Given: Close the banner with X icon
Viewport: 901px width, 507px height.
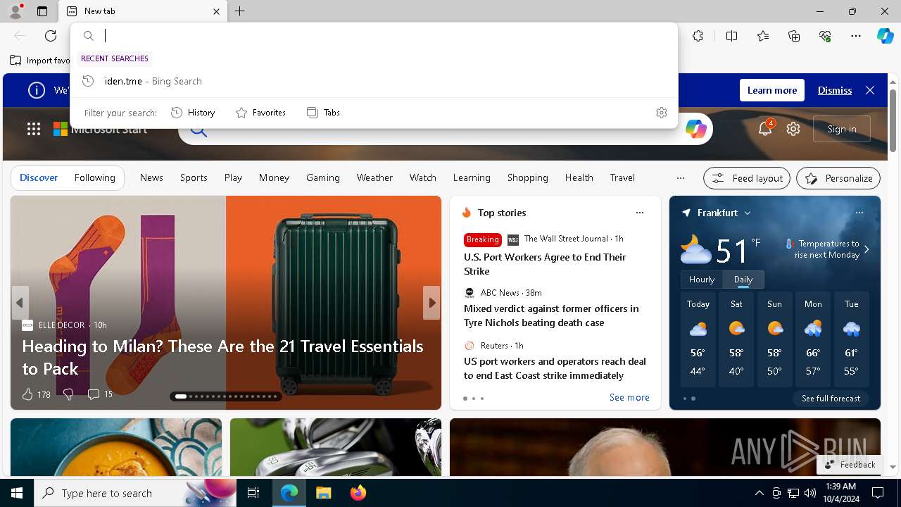Looking at the screenshot, I should pos(870,90).
